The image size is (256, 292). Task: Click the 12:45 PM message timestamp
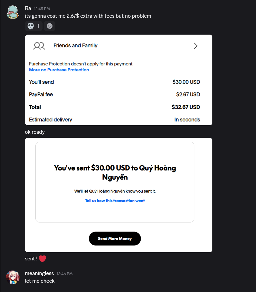42,9
